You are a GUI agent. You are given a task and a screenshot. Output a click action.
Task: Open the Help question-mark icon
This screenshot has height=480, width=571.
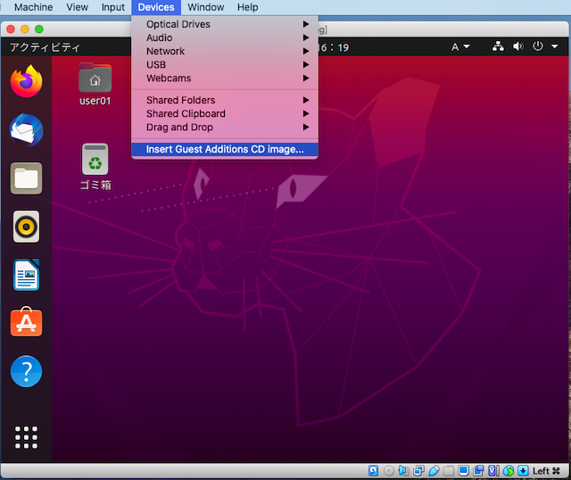click(x=26, y=371)
